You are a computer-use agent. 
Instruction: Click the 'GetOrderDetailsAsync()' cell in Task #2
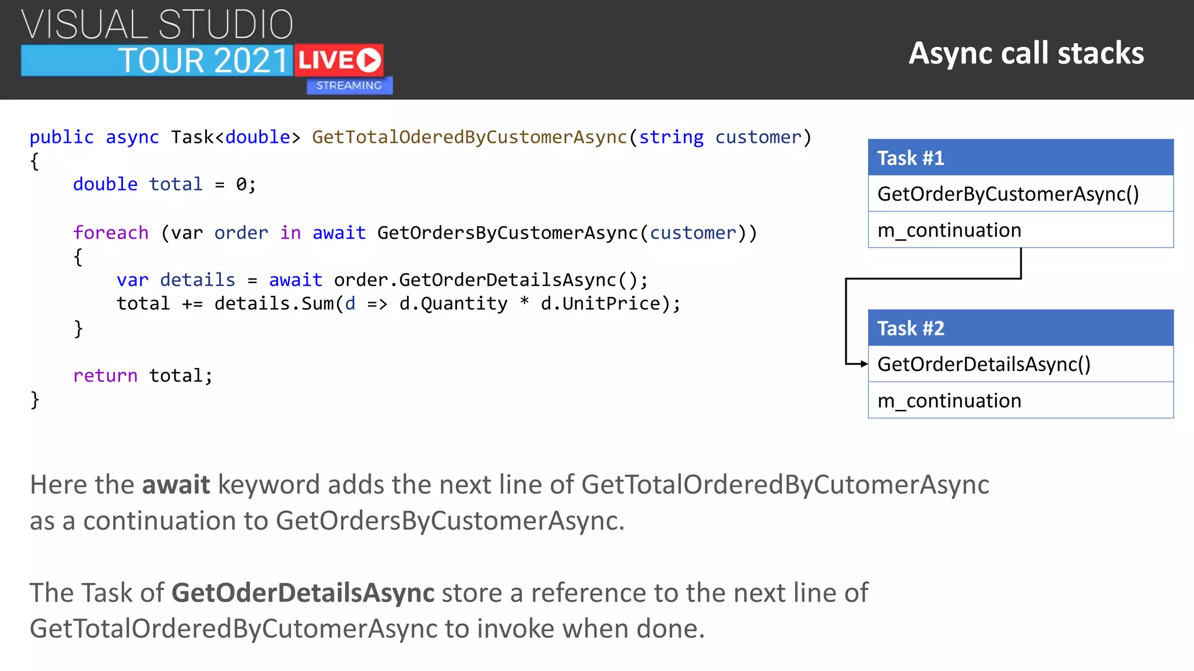coord(1021,364)
